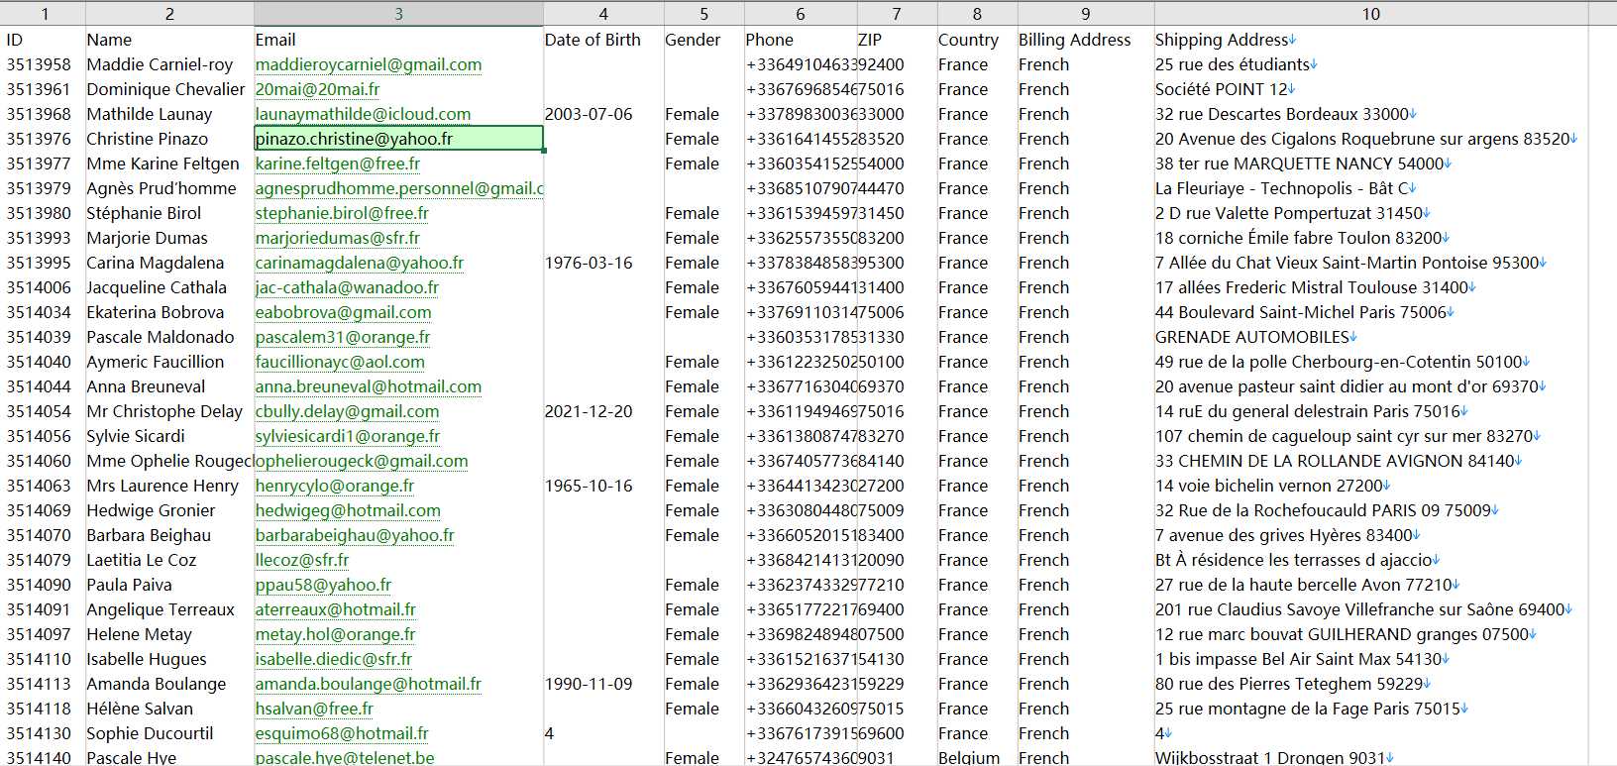Open maddieroycarniel@gmail.com email link
Screen dimensions: 1617x766
369,64
